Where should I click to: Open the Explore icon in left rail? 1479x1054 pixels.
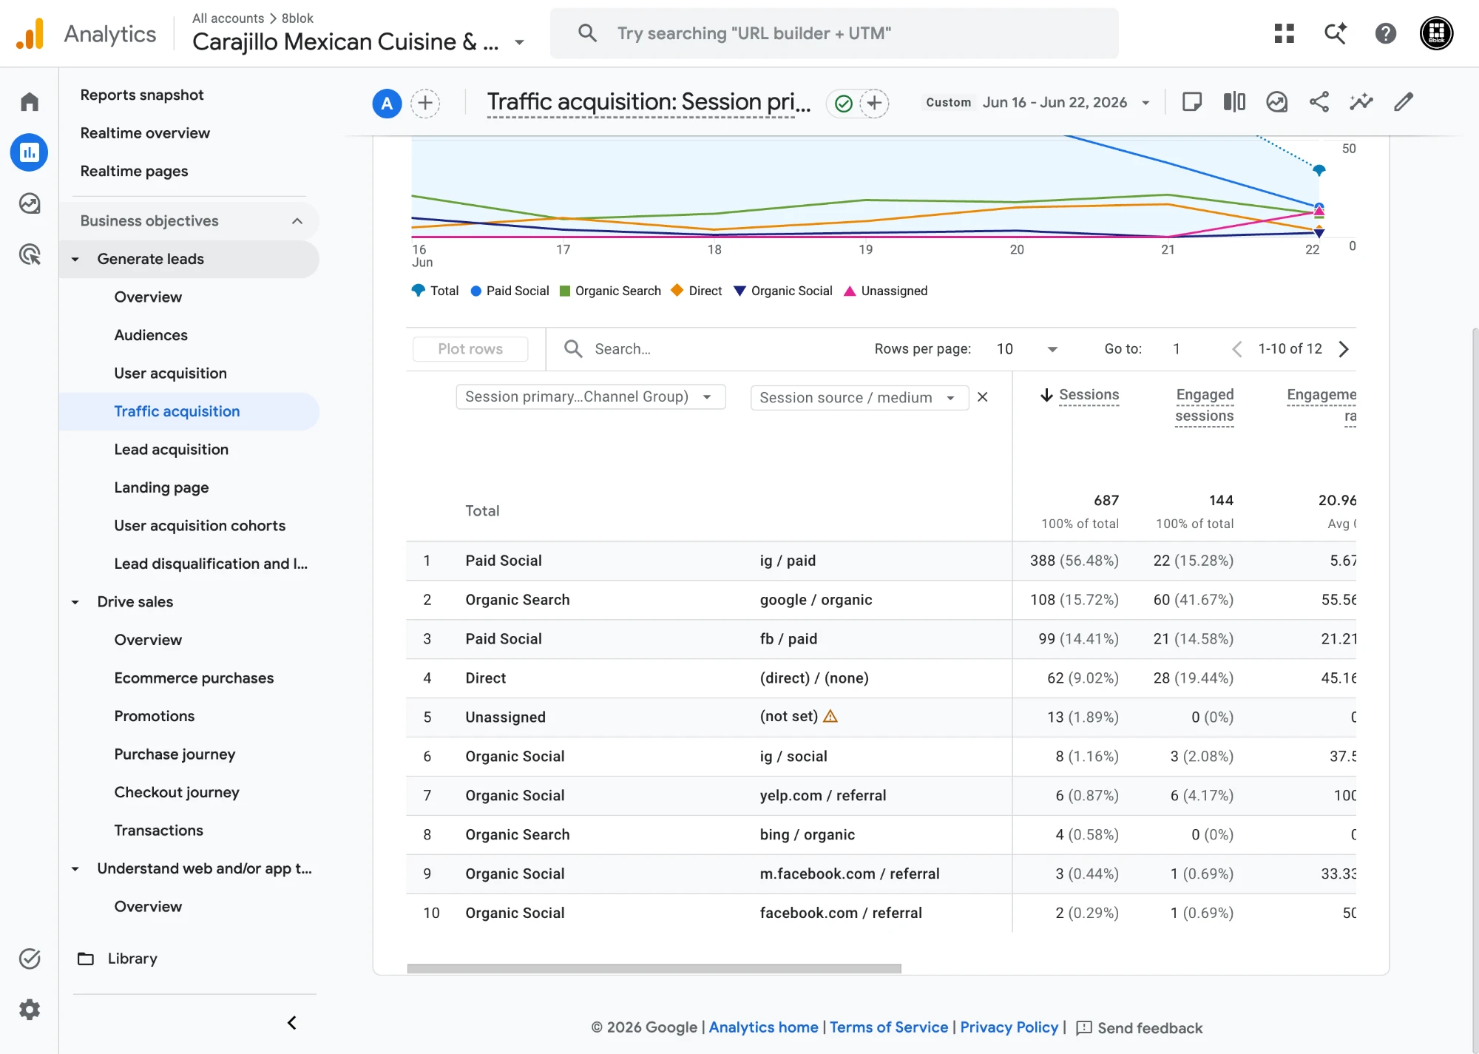30,203
